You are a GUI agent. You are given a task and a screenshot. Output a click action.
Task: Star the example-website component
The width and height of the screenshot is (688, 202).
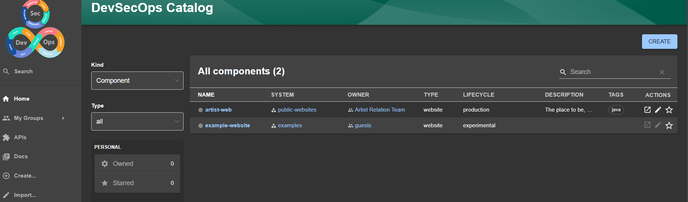pos(669,125)
